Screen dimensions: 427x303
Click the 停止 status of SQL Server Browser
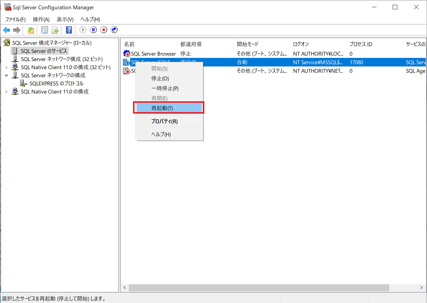(186, 54)
